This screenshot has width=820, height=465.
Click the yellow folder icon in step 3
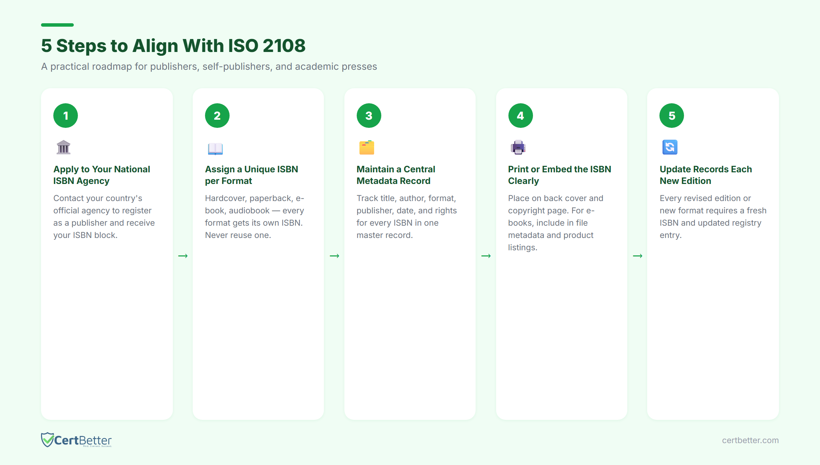point(367,147)
